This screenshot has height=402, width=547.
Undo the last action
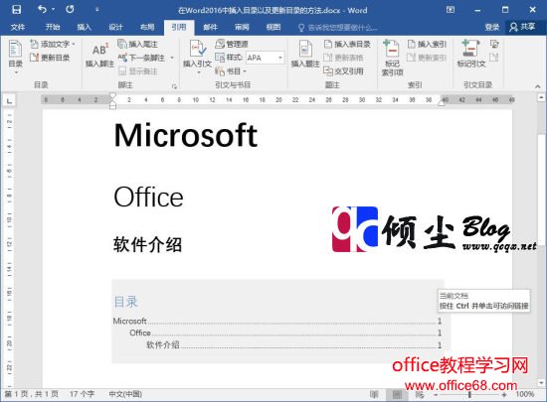(x=42, y=9)
